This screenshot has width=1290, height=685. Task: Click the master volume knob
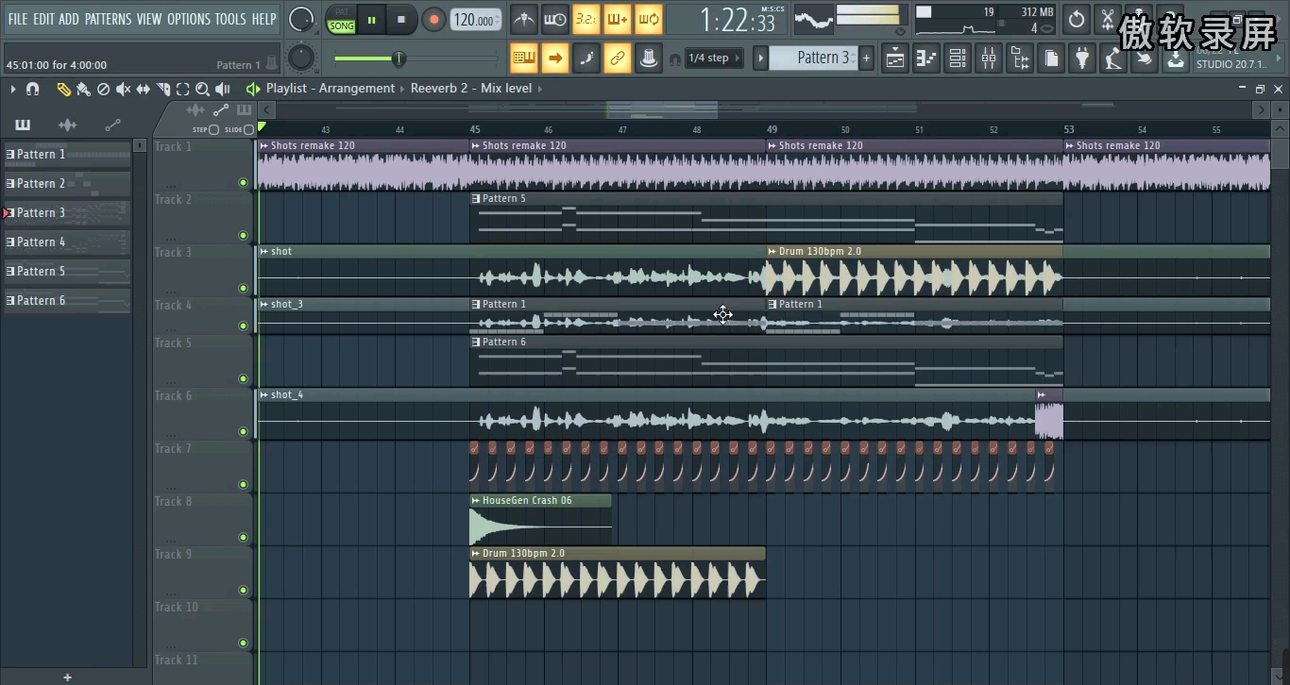301,19
